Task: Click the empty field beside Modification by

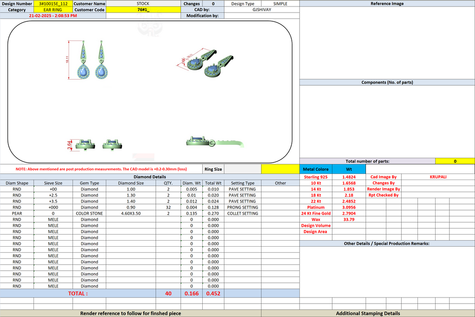Action: [262, 16]
